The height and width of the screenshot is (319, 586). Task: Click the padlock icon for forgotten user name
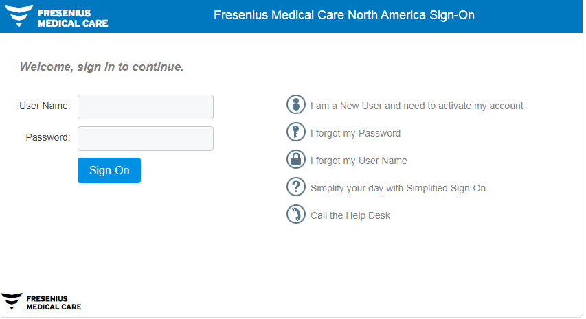coord(295,160)
